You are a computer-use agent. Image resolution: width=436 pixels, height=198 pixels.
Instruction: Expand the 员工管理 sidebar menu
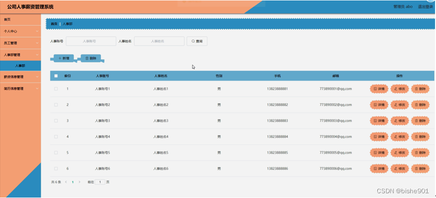pos(21,43)
